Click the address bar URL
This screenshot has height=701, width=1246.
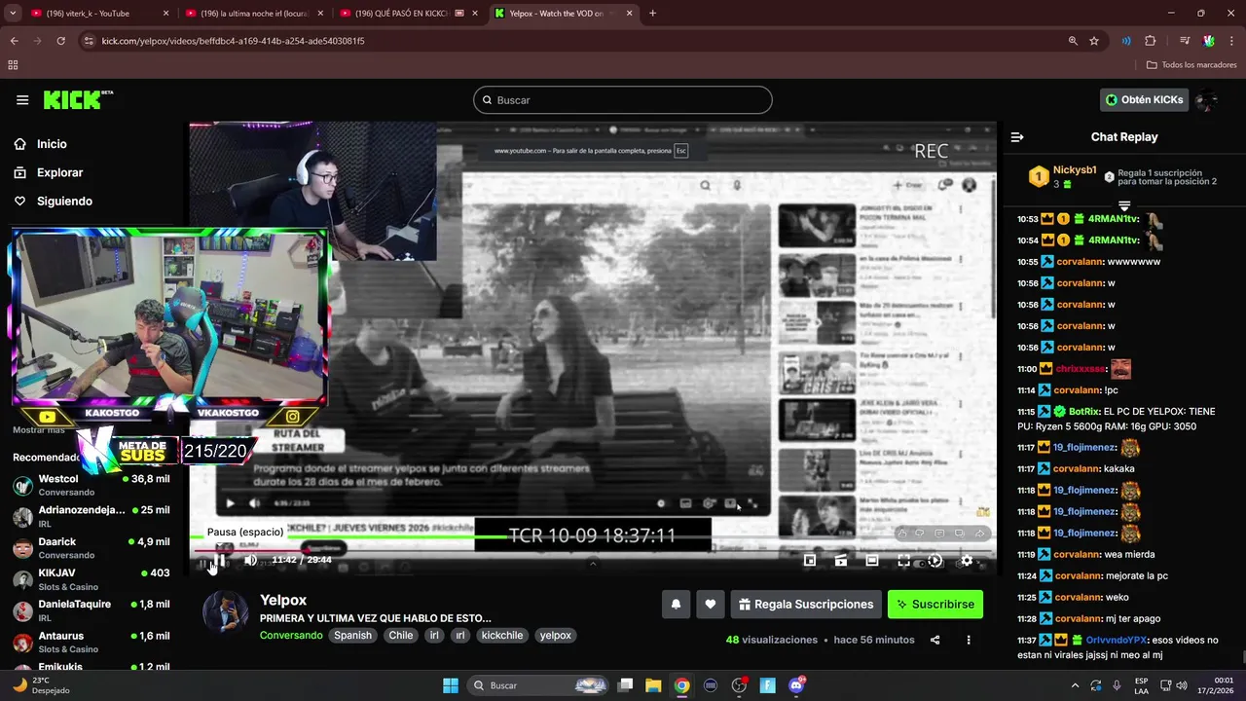pyautogui.click(x=234, y=41)
